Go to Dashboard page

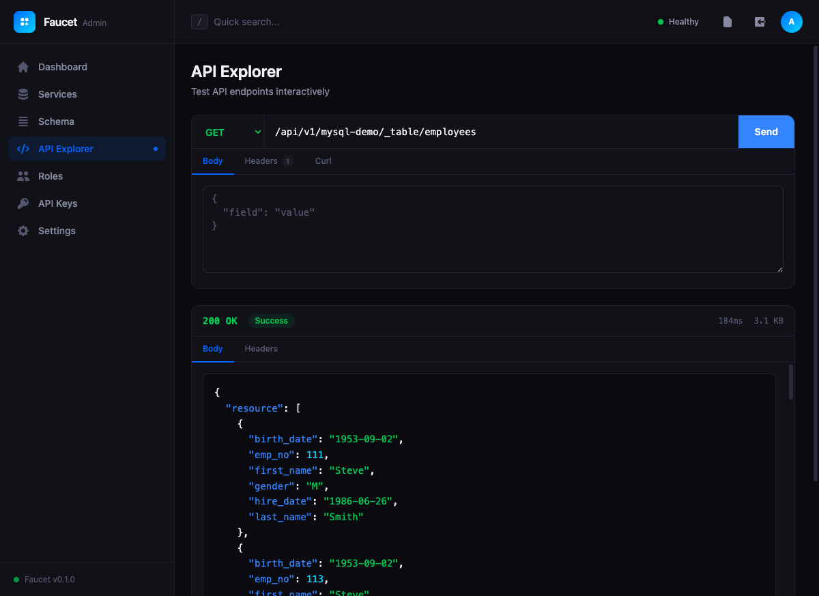click(87, 67)
